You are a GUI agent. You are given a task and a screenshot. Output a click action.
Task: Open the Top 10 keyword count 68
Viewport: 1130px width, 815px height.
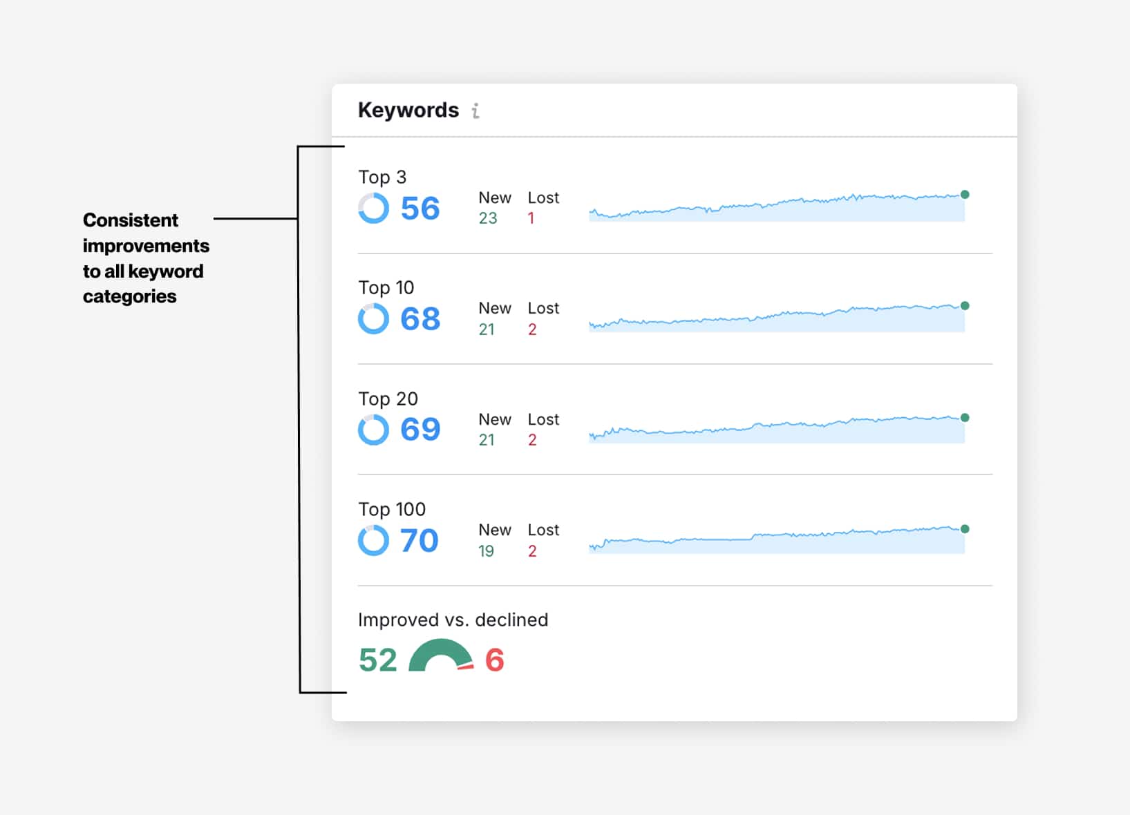tap(420, 319)
